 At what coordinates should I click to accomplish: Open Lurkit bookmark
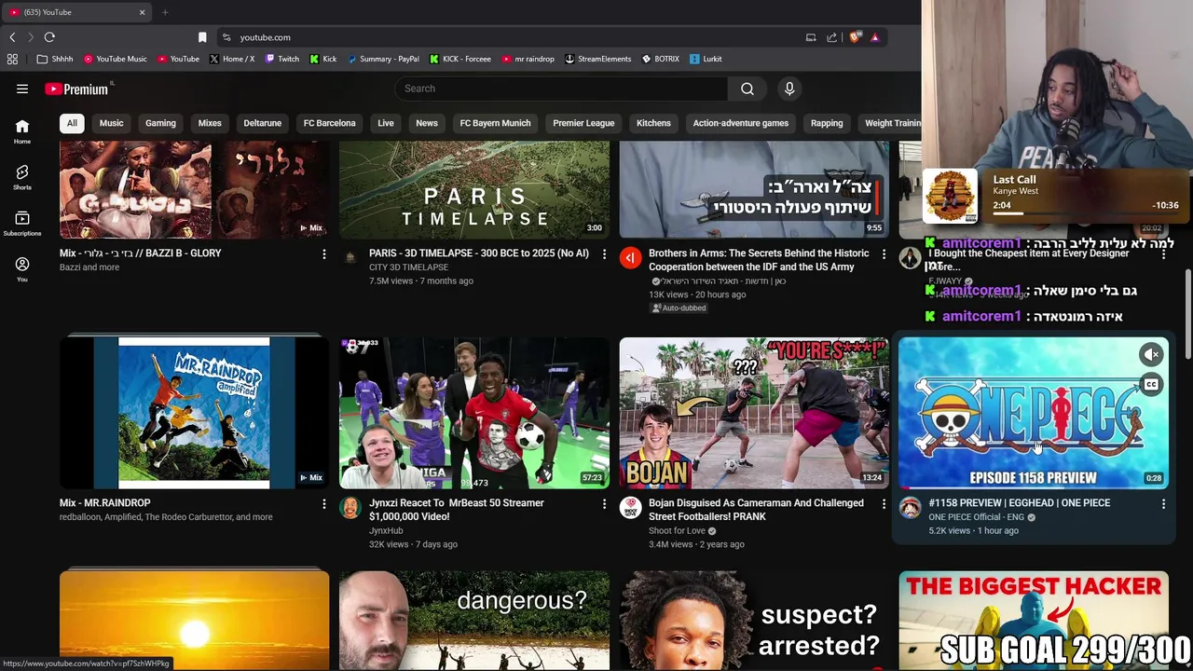pyautogui.click(x=706, y=59)
